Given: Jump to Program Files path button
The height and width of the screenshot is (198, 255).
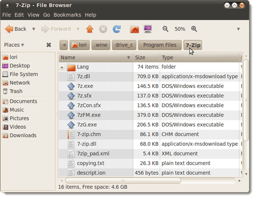Looking at the screenshot, I should pyautogui.click(x=160, y=45).
